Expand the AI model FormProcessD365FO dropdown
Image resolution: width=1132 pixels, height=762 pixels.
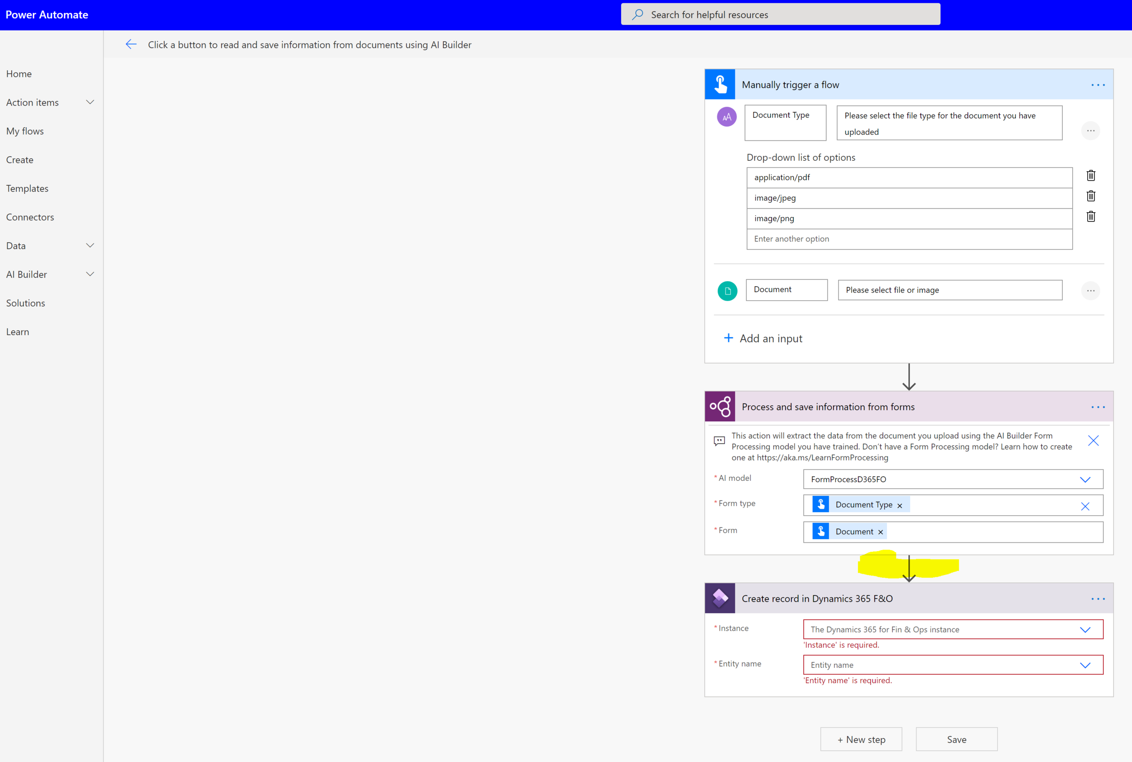coord(1087,479)
